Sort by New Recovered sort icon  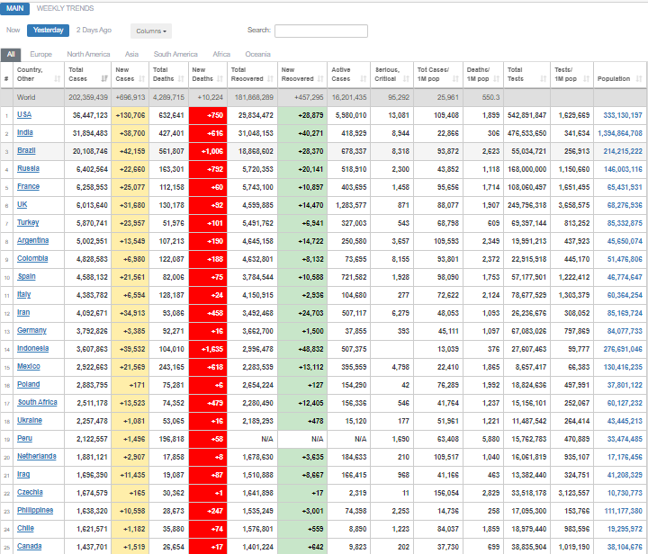(320, 78)
